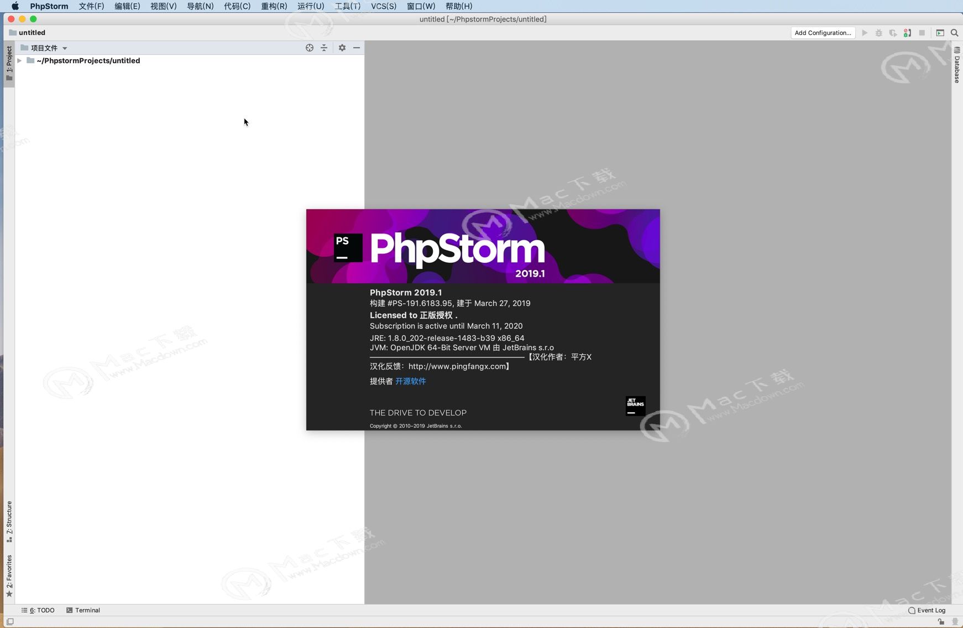This screenshot has height=628, width=963.
Task: Click the Database cylinder icon
Action: (x=957, y=50)
